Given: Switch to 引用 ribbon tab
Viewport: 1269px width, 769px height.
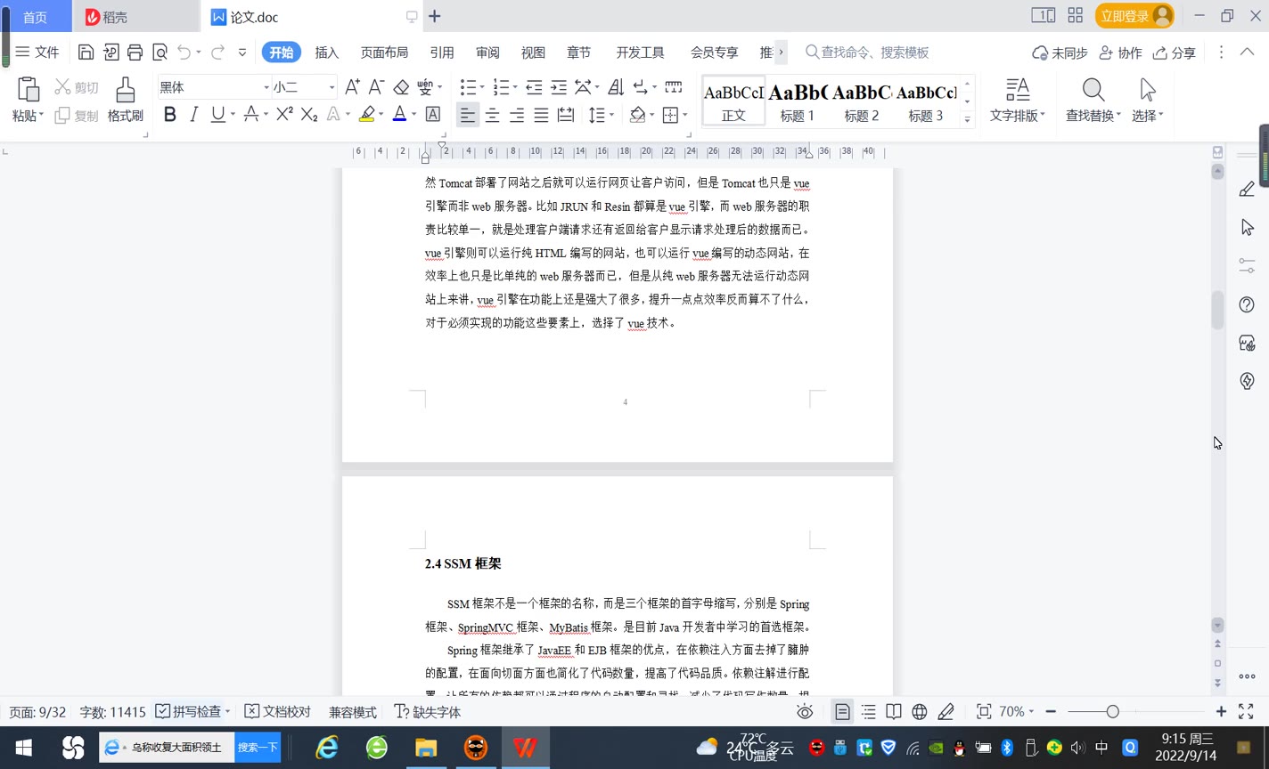Looking at the screenshot, I should click(x=442, y=53).
